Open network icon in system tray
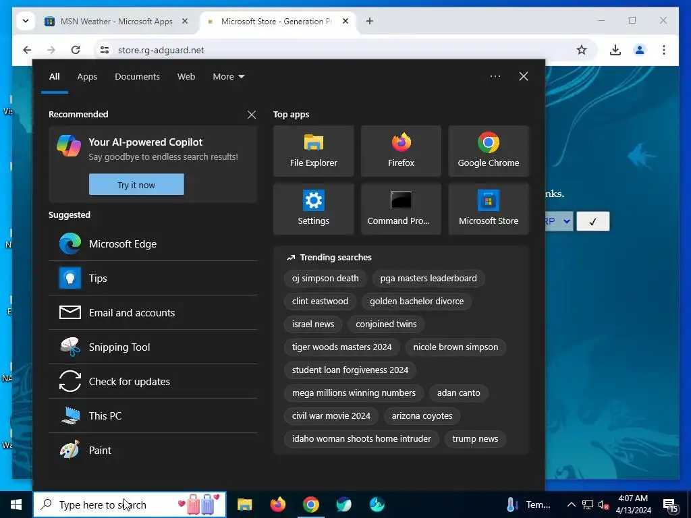The height and width of the screenshot is (518, 691). click(588, 505)
